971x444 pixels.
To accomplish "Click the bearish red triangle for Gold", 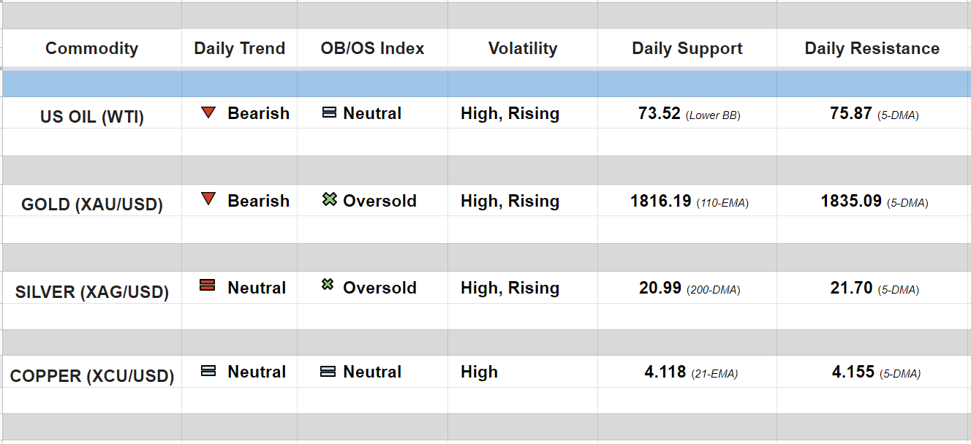I will pos(208,199).
